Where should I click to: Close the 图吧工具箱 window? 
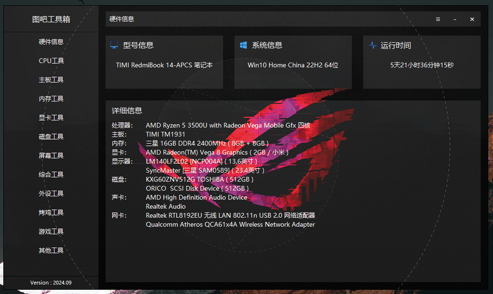[x=472, y=19]
